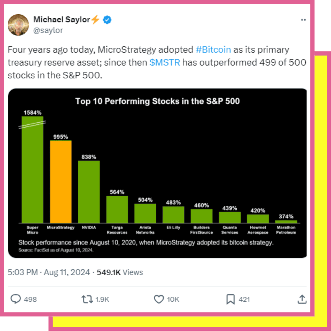This screenshot has width=331, height=331.
Task: Click the 1.9K retweet count
Action: pos(102,299)
